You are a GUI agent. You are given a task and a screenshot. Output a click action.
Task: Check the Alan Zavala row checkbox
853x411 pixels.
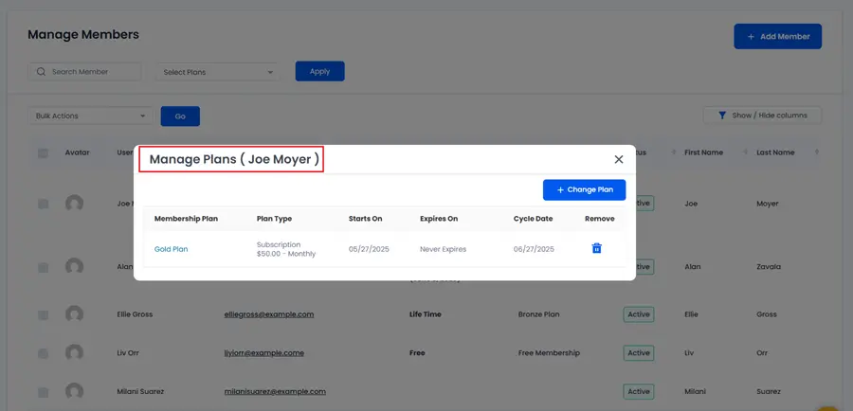click(x=43, y=267)
